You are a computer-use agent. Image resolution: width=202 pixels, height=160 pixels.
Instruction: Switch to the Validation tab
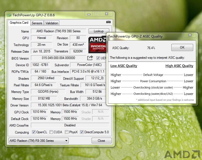[52, 23]
